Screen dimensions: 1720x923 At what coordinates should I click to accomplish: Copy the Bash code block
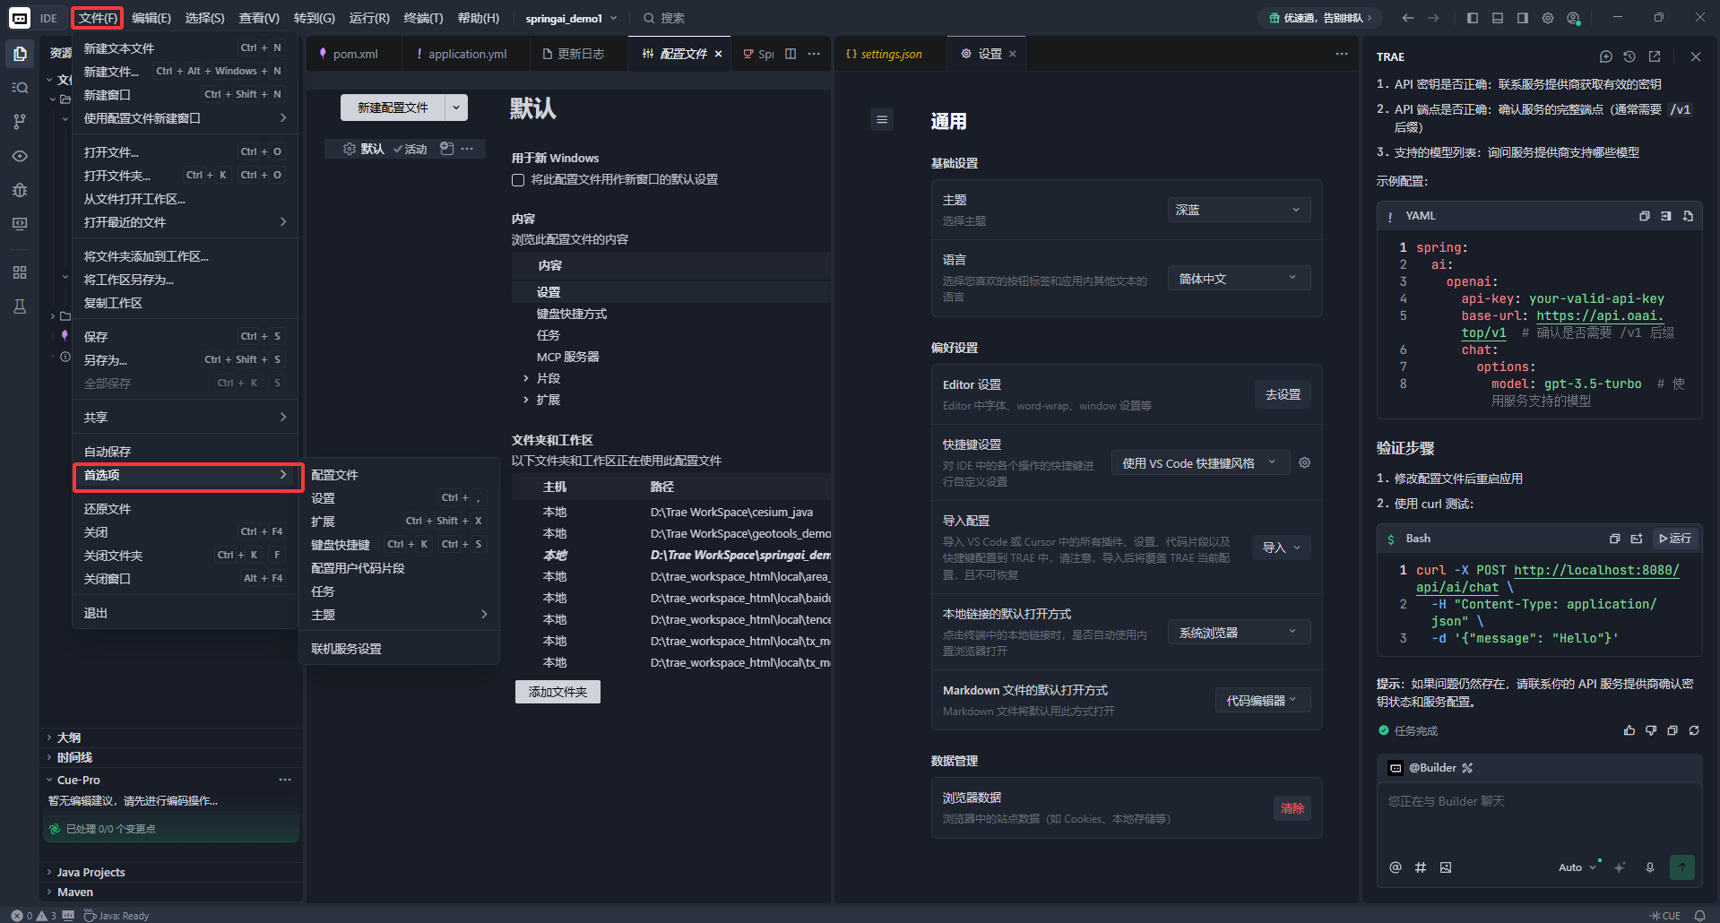[x=1615, y=539]
